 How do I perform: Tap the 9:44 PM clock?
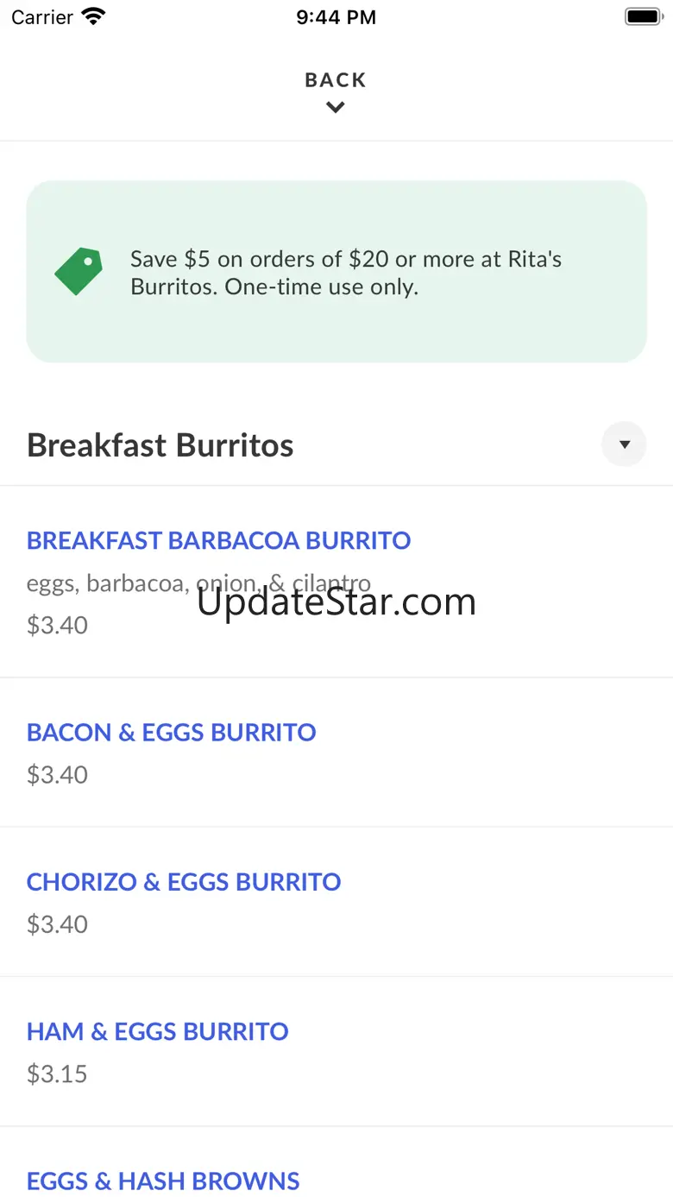[336, 17]
